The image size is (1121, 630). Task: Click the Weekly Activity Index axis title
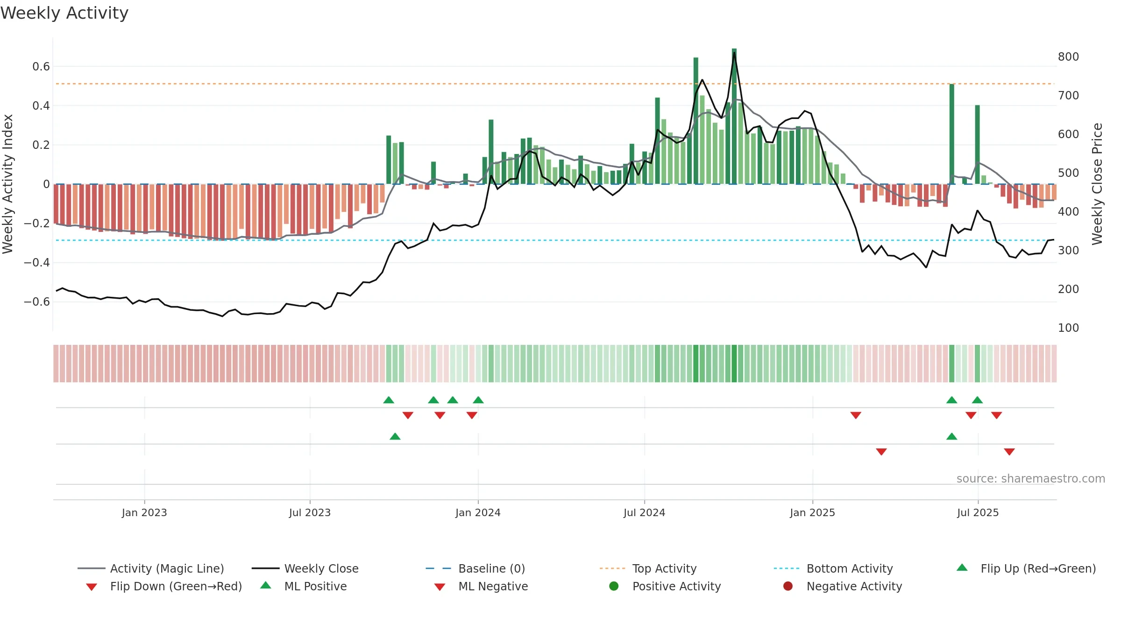point(8,184)
